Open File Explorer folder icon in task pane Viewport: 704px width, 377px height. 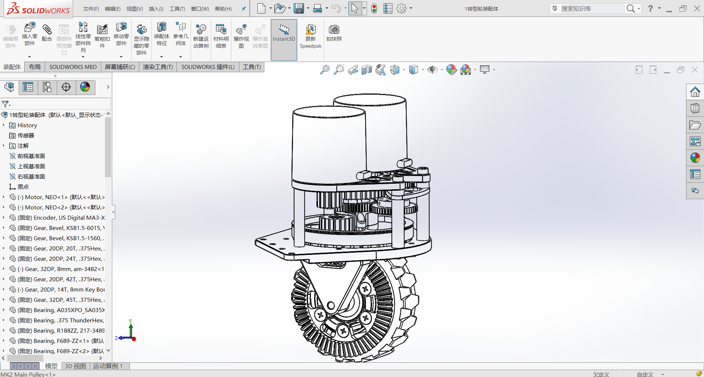(x=695, y=125)
